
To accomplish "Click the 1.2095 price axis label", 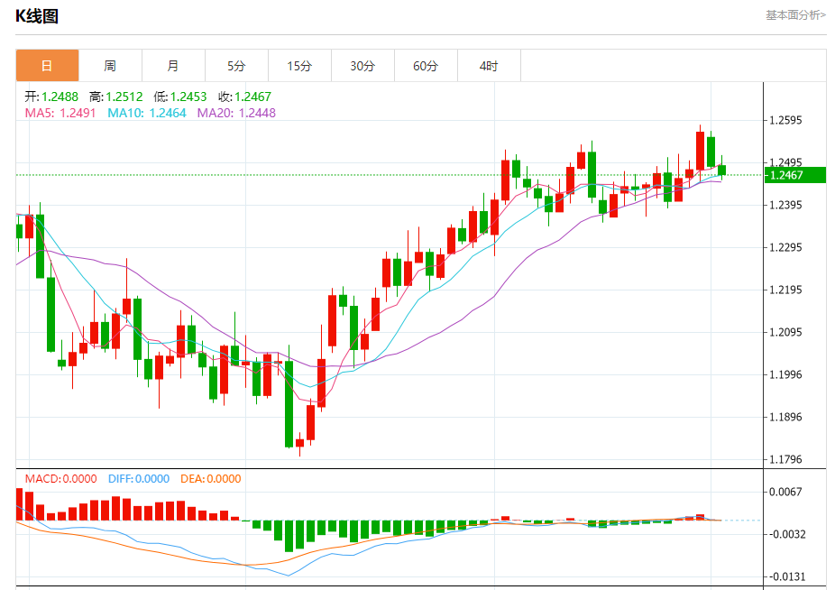I will coord(785,332).
